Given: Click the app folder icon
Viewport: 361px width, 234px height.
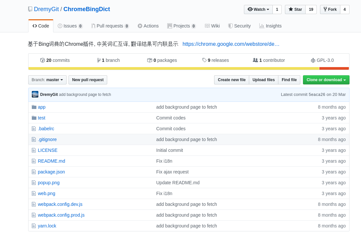Looking at the screenshot, I should pos(34,107).
